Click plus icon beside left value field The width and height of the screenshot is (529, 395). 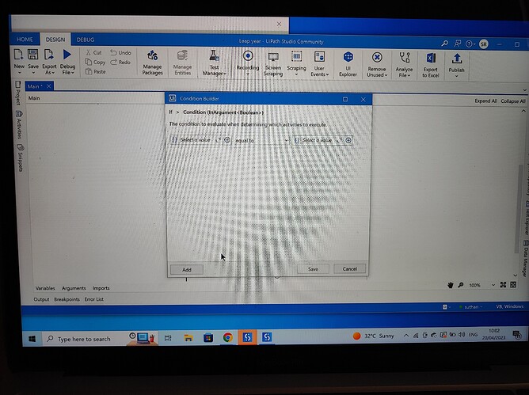pos(227,140)
